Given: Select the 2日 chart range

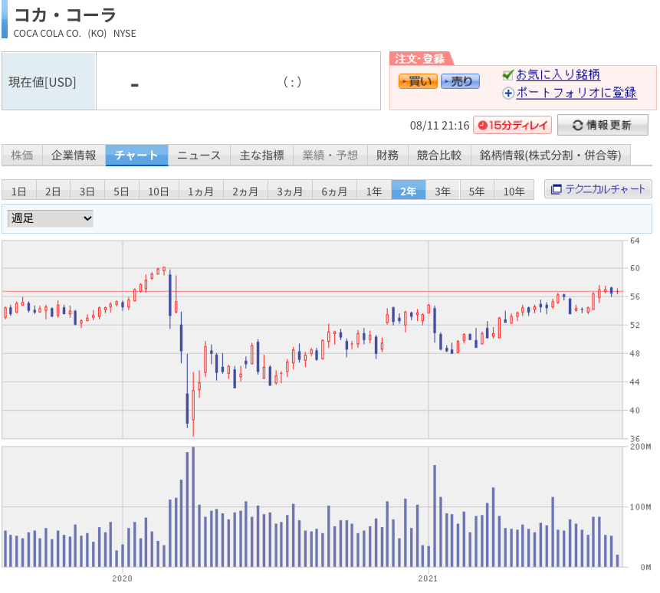Looking at the screenshot, I should coord(53,192).
